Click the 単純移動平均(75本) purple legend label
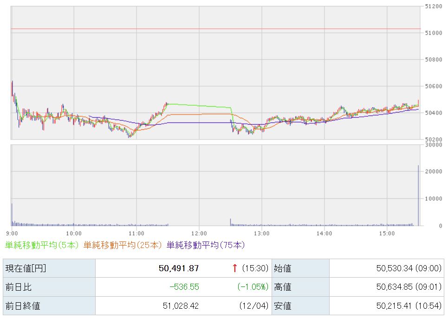The image size is (448, 318). click(x=206, y=245)
